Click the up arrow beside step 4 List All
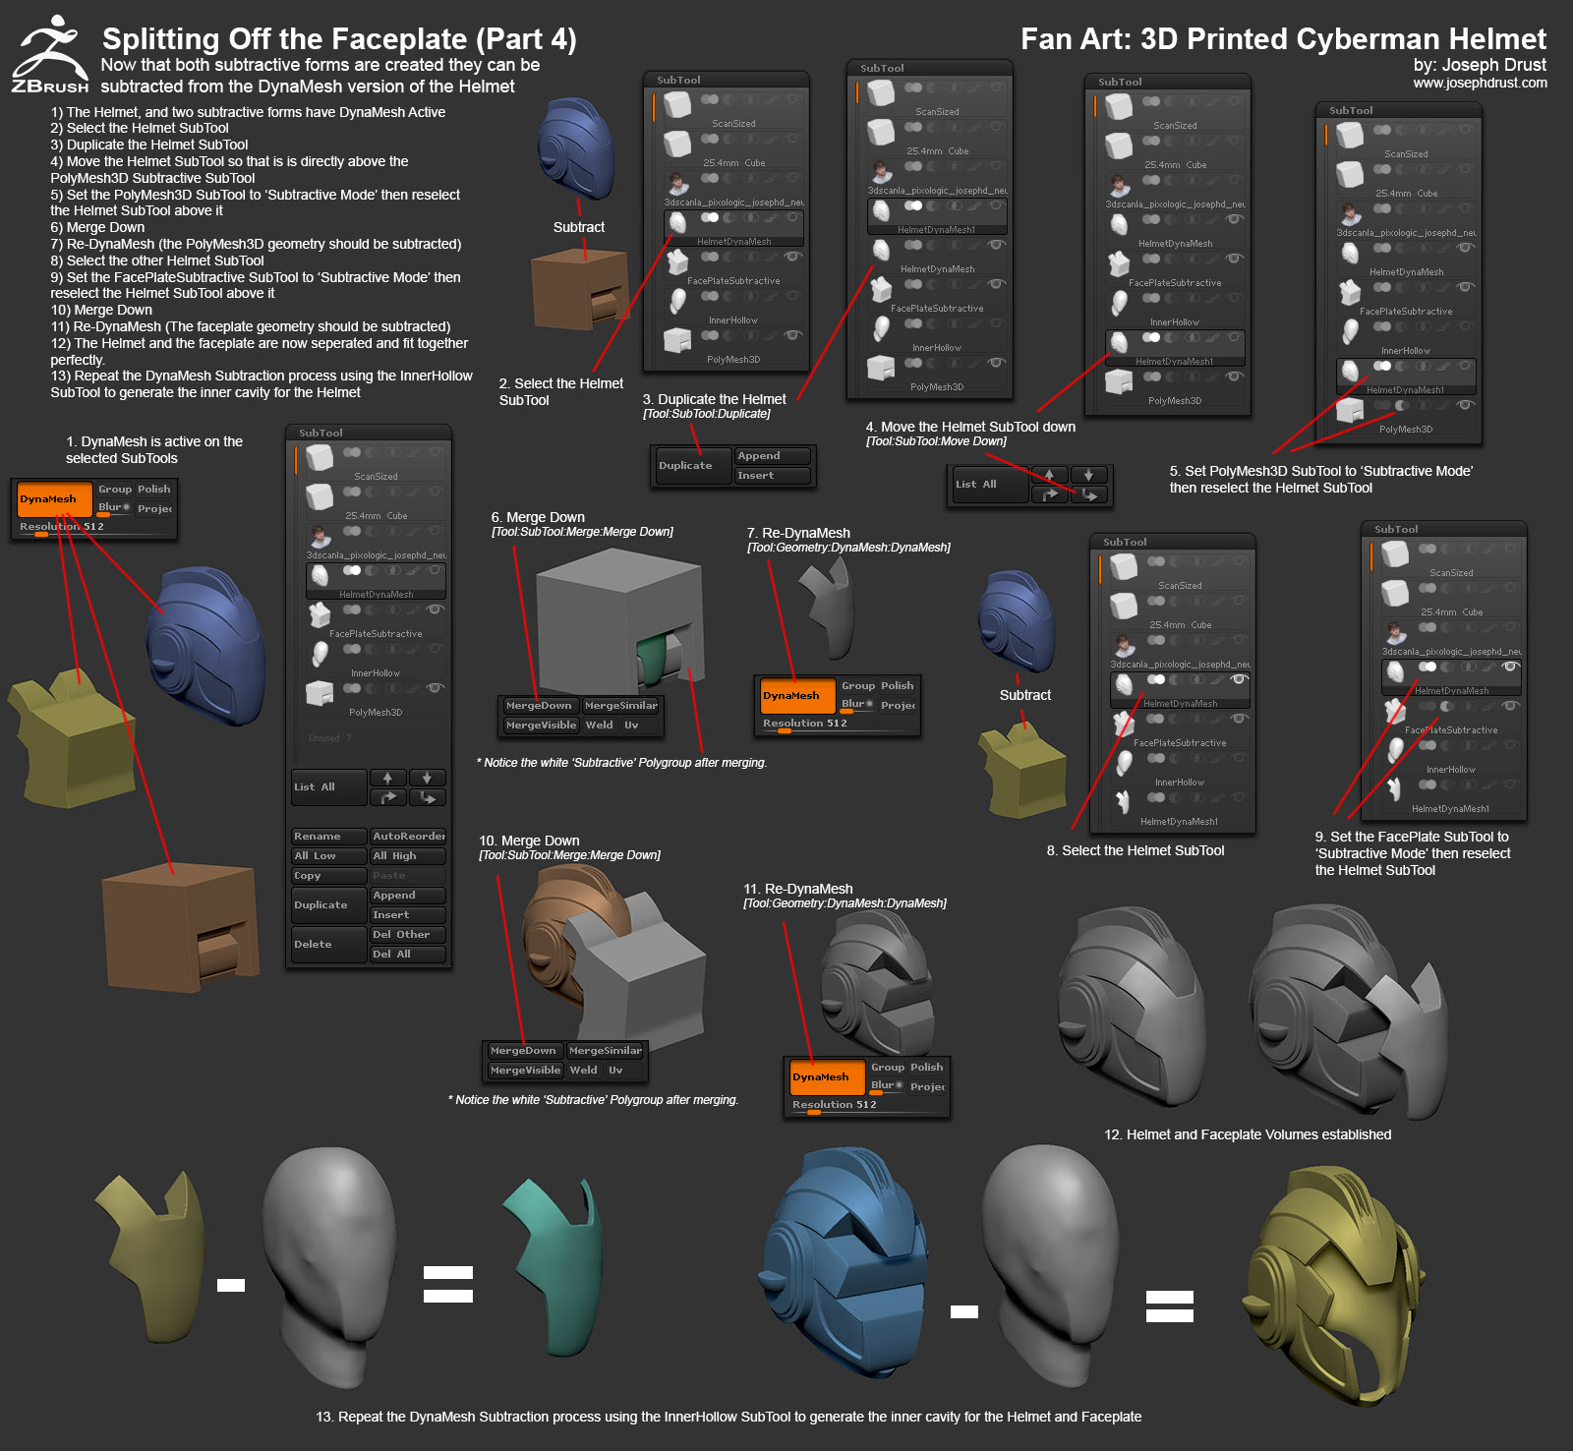1573x1451 pixels. [x=1049, y=475]
